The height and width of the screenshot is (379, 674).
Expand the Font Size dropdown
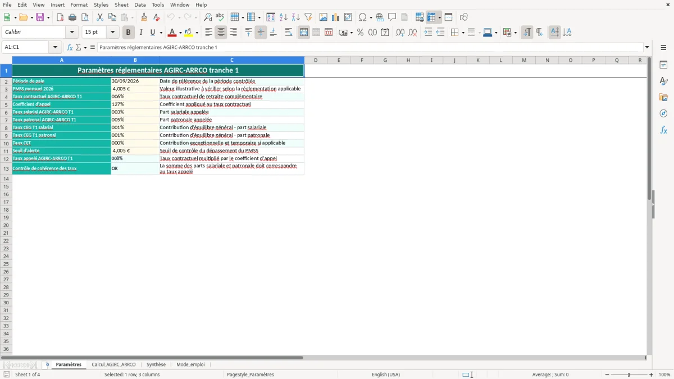(x=112, y=33)
